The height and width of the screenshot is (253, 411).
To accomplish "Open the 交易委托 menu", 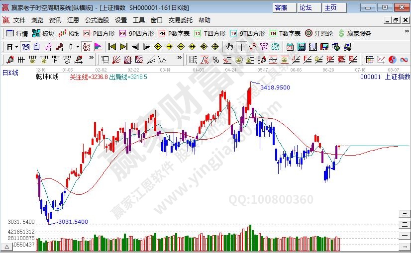I will [180, 20].
